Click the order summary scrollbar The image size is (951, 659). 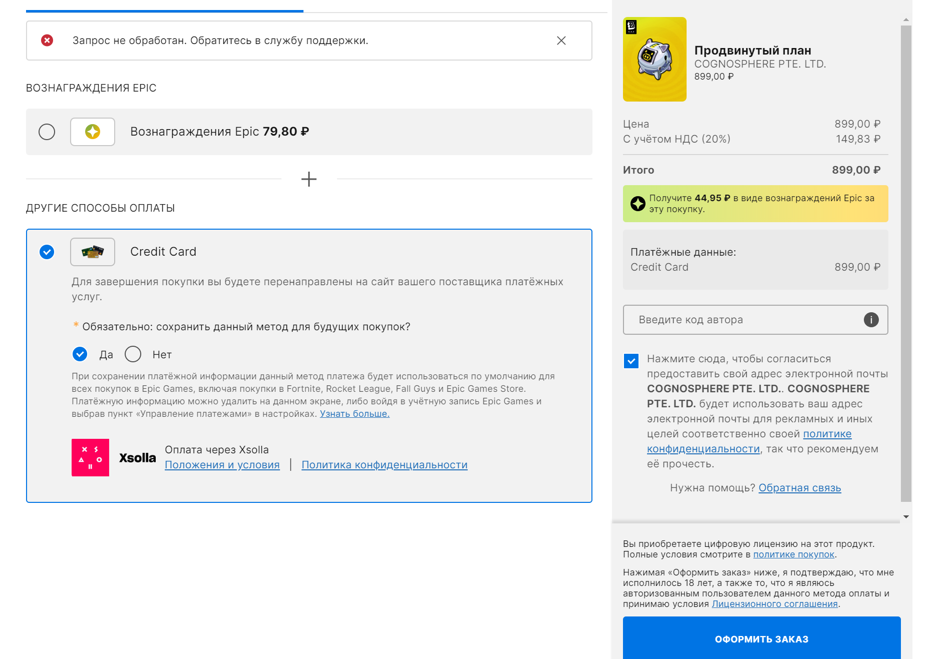click(x=906, y=263)
